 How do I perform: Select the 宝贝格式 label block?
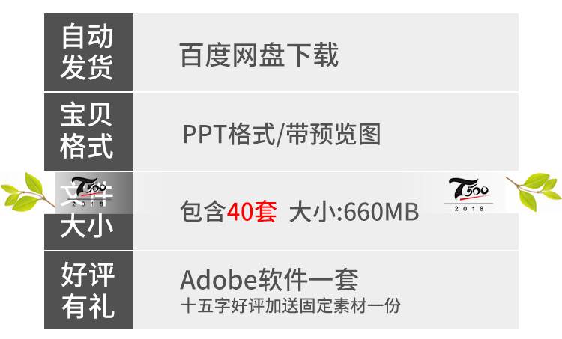tap(89, 132)
